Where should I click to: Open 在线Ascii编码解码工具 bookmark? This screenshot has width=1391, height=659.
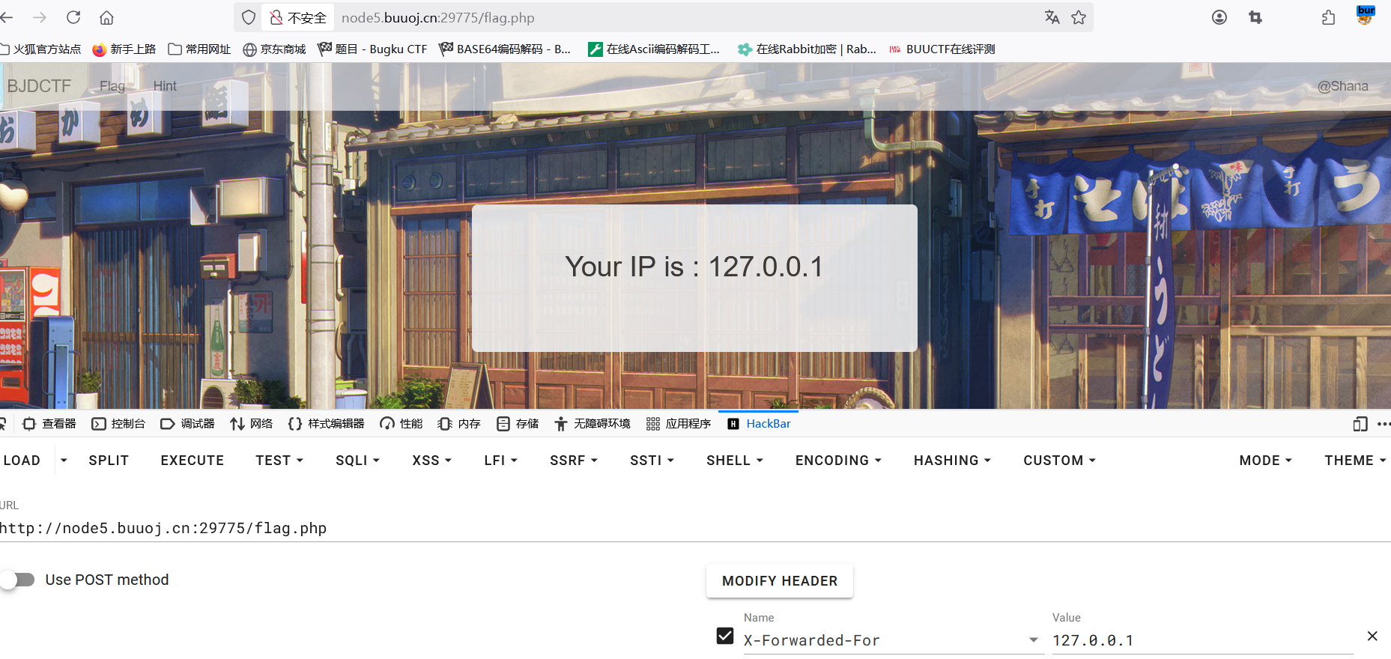pyautogui.click(x=654, y=49)
